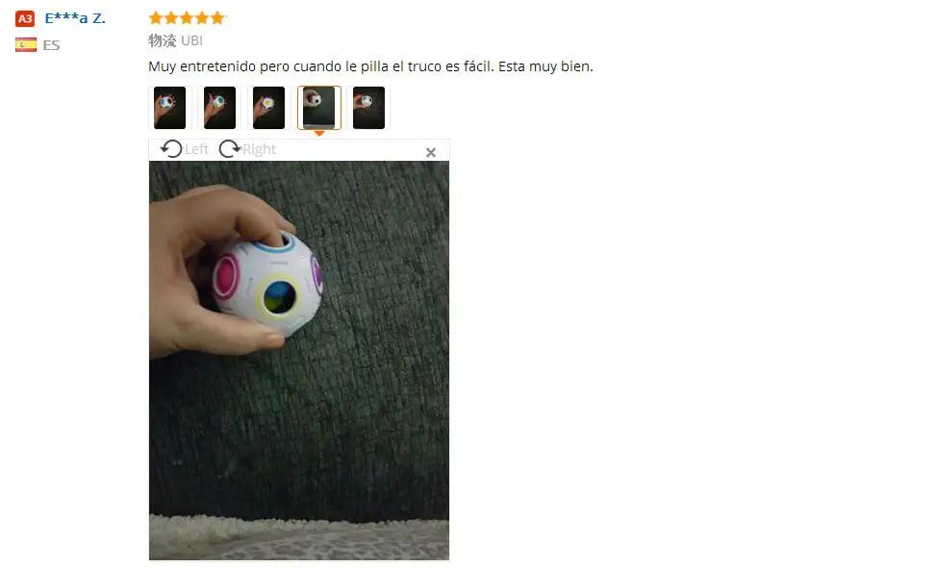This screenshot has width=936, height=569.
Task: Click the Left rotate text label
Action: point(196,149)
